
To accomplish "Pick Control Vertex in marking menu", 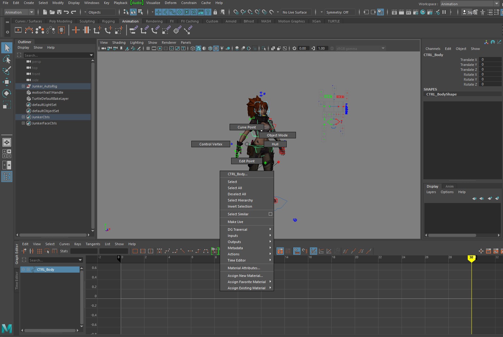I will pos(211,144).
